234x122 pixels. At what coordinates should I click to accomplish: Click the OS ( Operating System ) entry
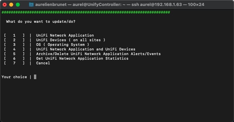63,45
